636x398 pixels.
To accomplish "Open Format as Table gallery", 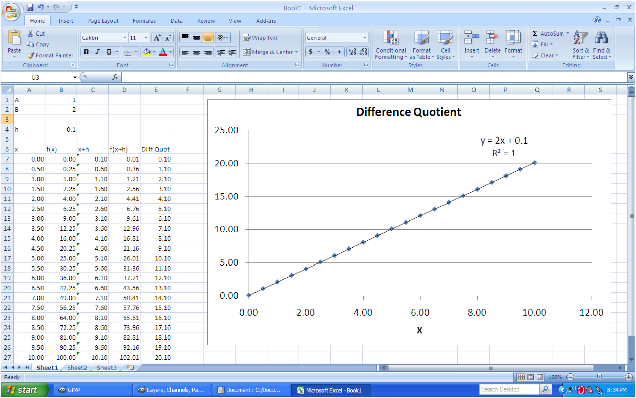I will pyautogui.click(x=422, y=45).
